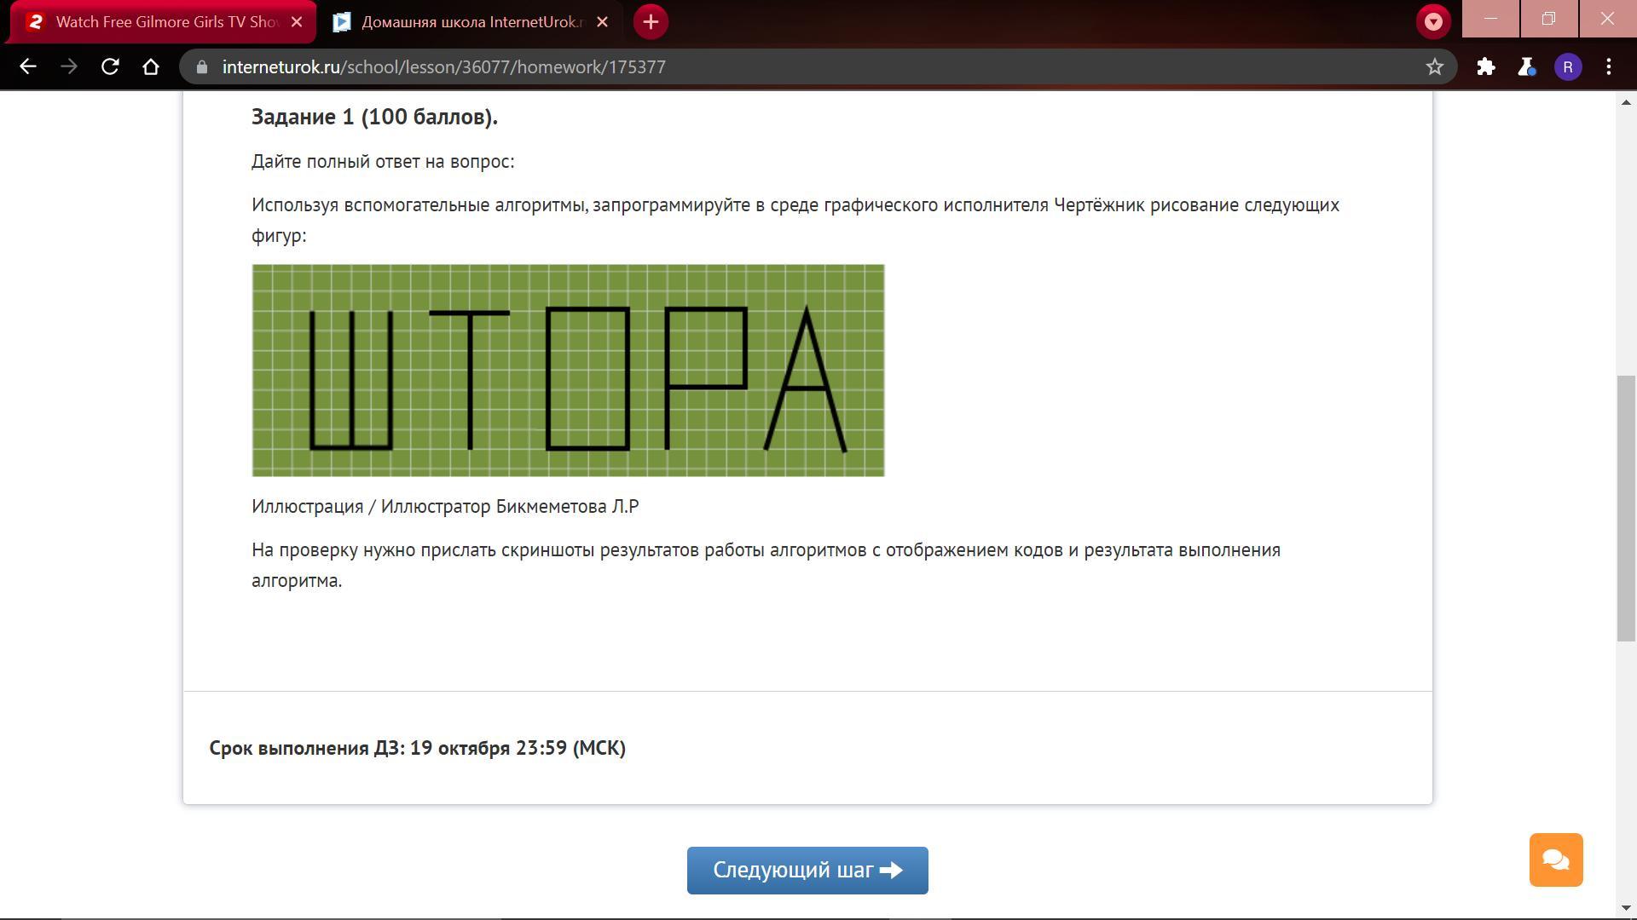Click the vertical page scrollbar thumb
Viewport: 1637px width, 920px height.
click(x=1626, y=508)
